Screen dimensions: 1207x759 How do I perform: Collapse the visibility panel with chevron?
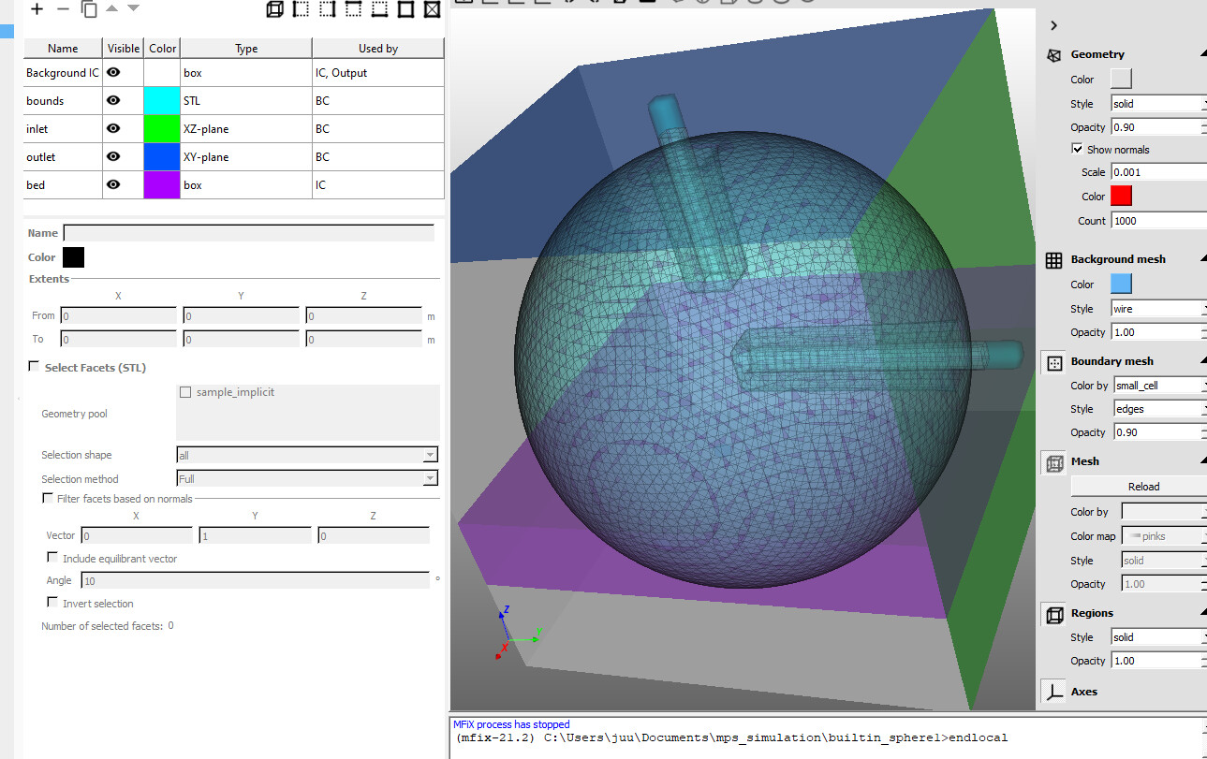pos(1053,26)
